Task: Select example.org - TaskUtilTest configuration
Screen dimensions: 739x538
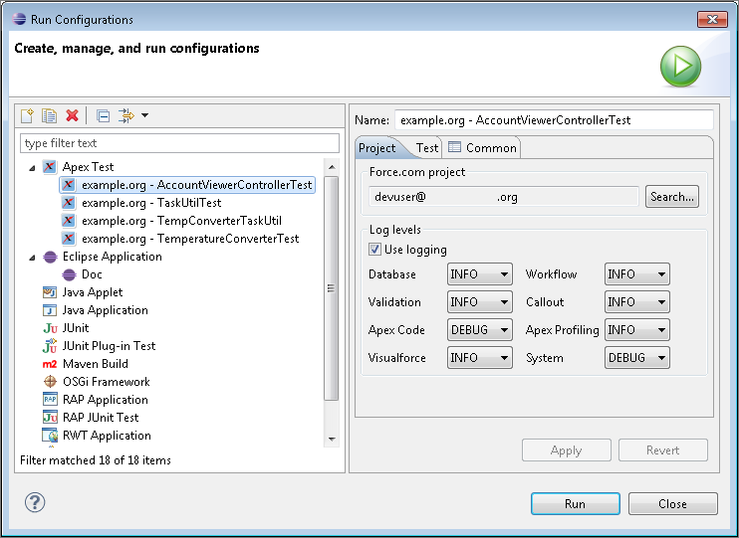Action: (x=151, y=203)
